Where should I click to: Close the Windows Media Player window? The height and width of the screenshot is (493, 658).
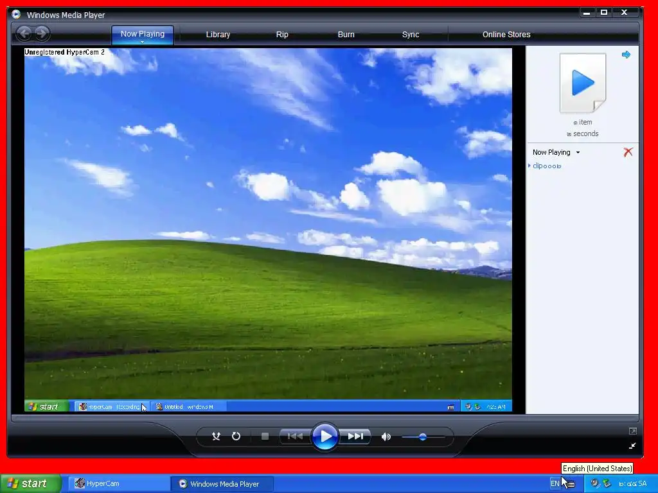625,13
